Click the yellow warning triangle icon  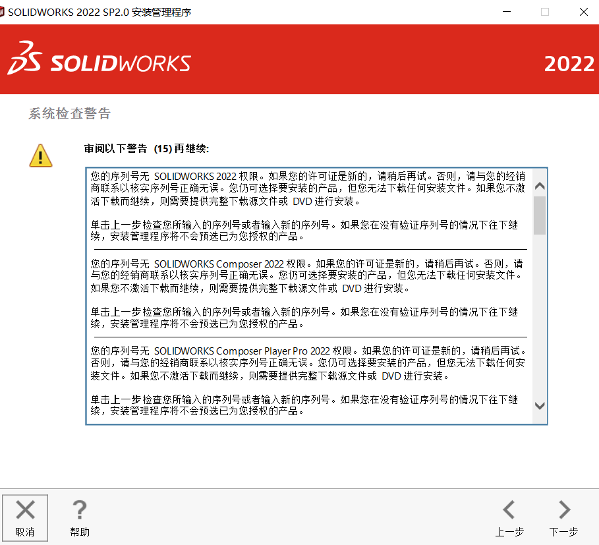click(40, 156)
